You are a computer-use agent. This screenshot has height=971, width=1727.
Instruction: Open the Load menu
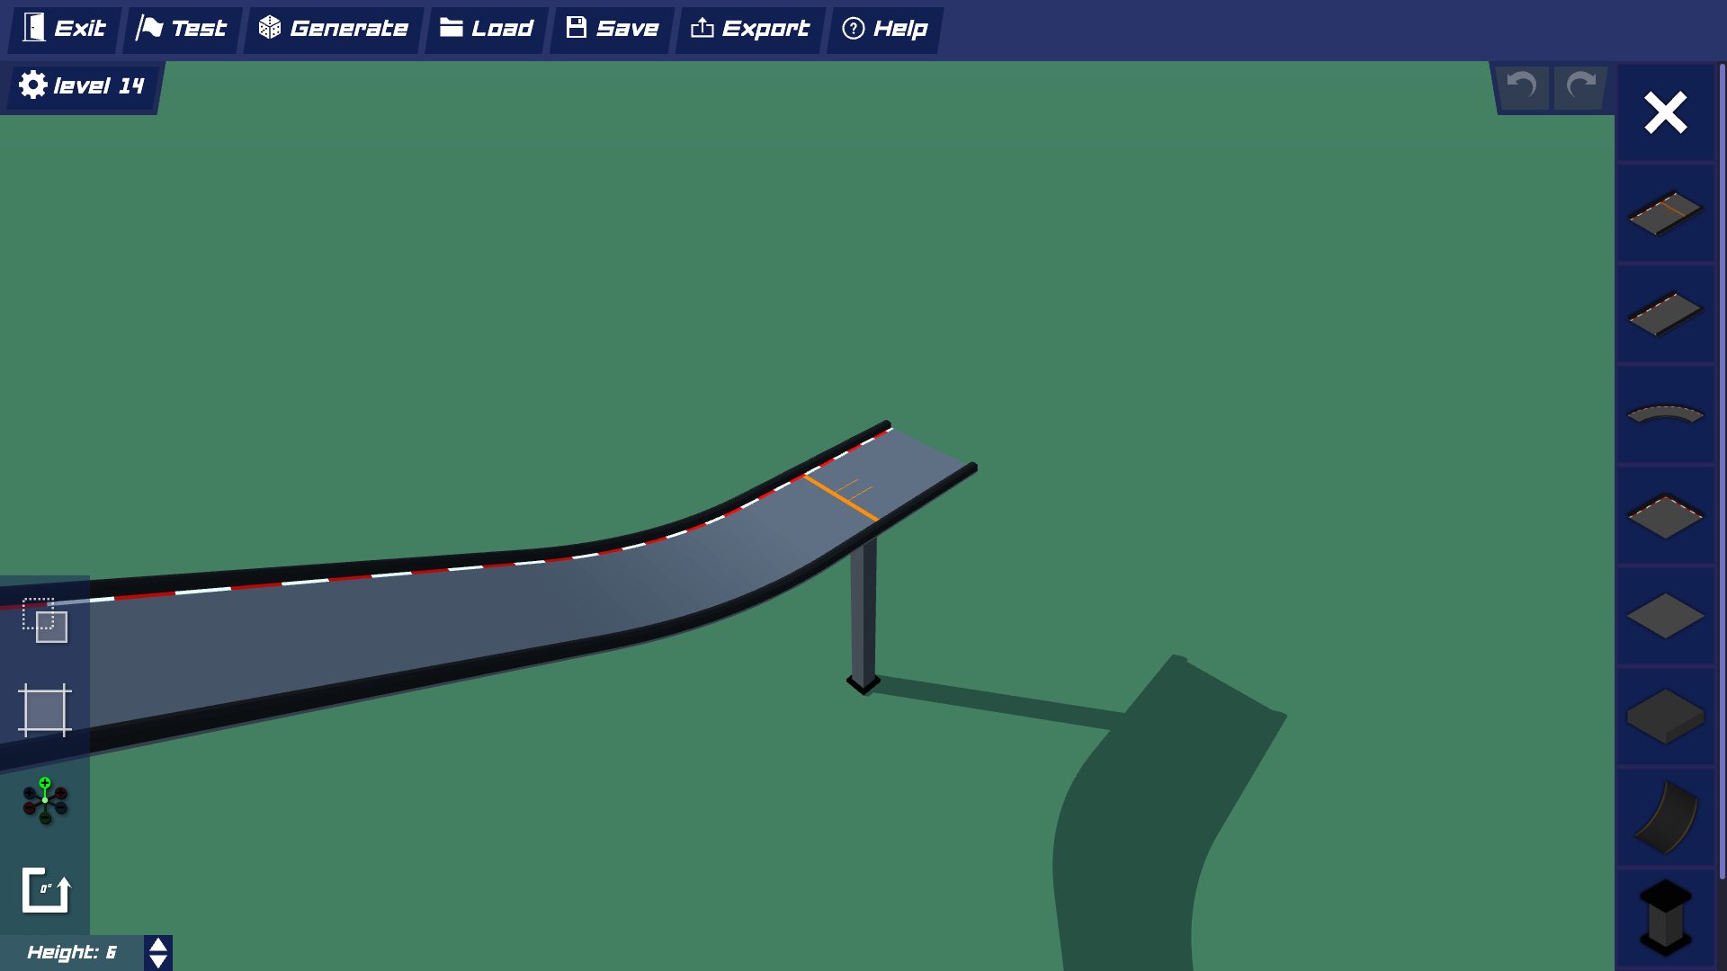click(x=486, y=28)
